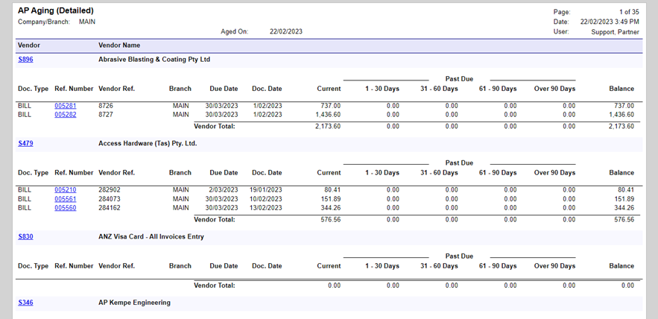Screen dimensions: 658x319
Task: Click current amount 80.41
Action: (x=332, y=190)
